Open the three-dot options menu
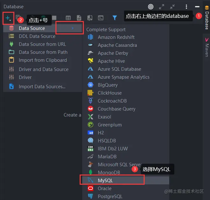Image resolution: width=210 pixels, height=200 pixels. click(186, 7)
